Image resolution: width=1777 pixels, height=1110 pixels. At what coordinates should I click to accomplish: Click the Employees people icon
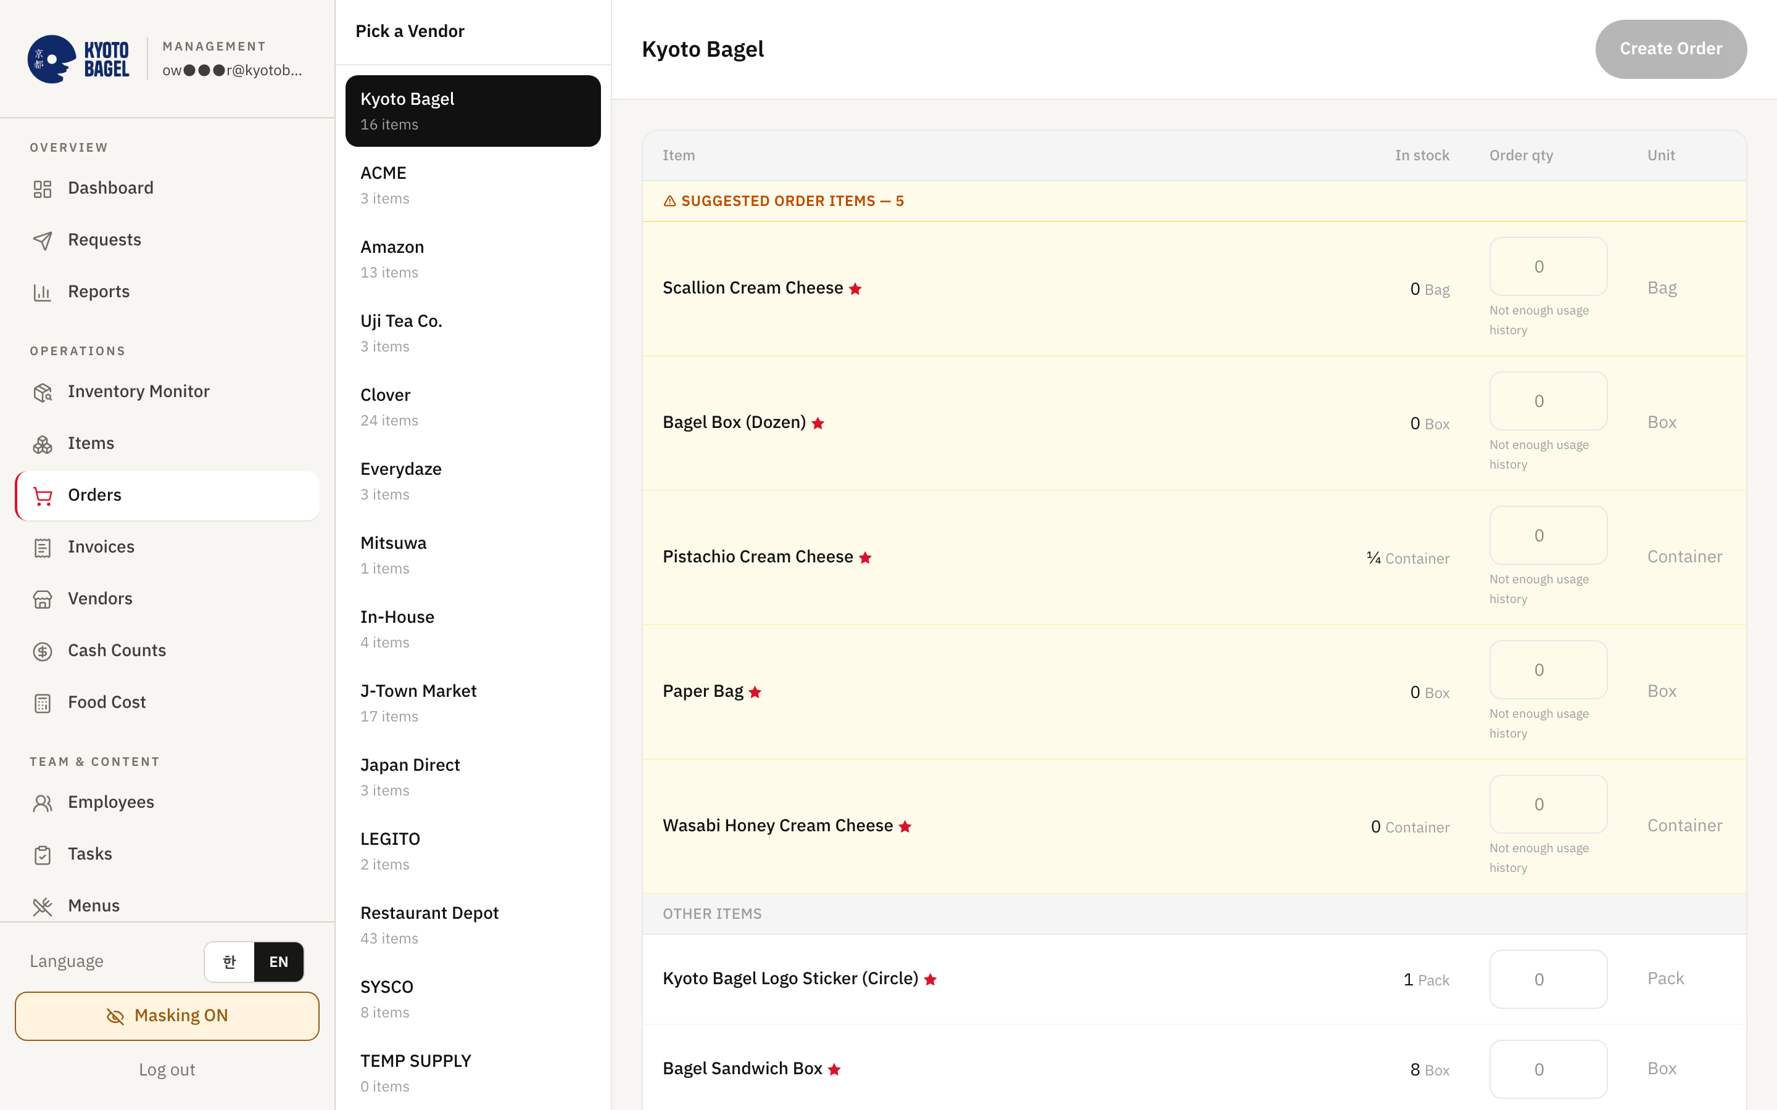coord(43,803)
